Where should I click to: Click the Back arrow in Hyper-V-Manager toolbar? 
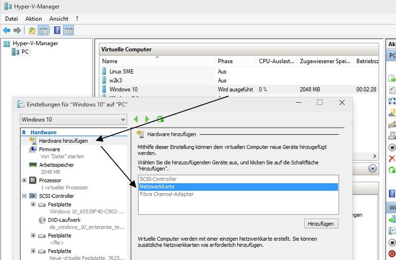pyautogui.click(x=6, y=31)
